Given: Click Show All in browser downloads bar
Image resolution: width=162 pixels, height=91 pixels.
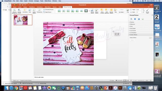Looking at the screenshot, I should [x=126, y=83].
